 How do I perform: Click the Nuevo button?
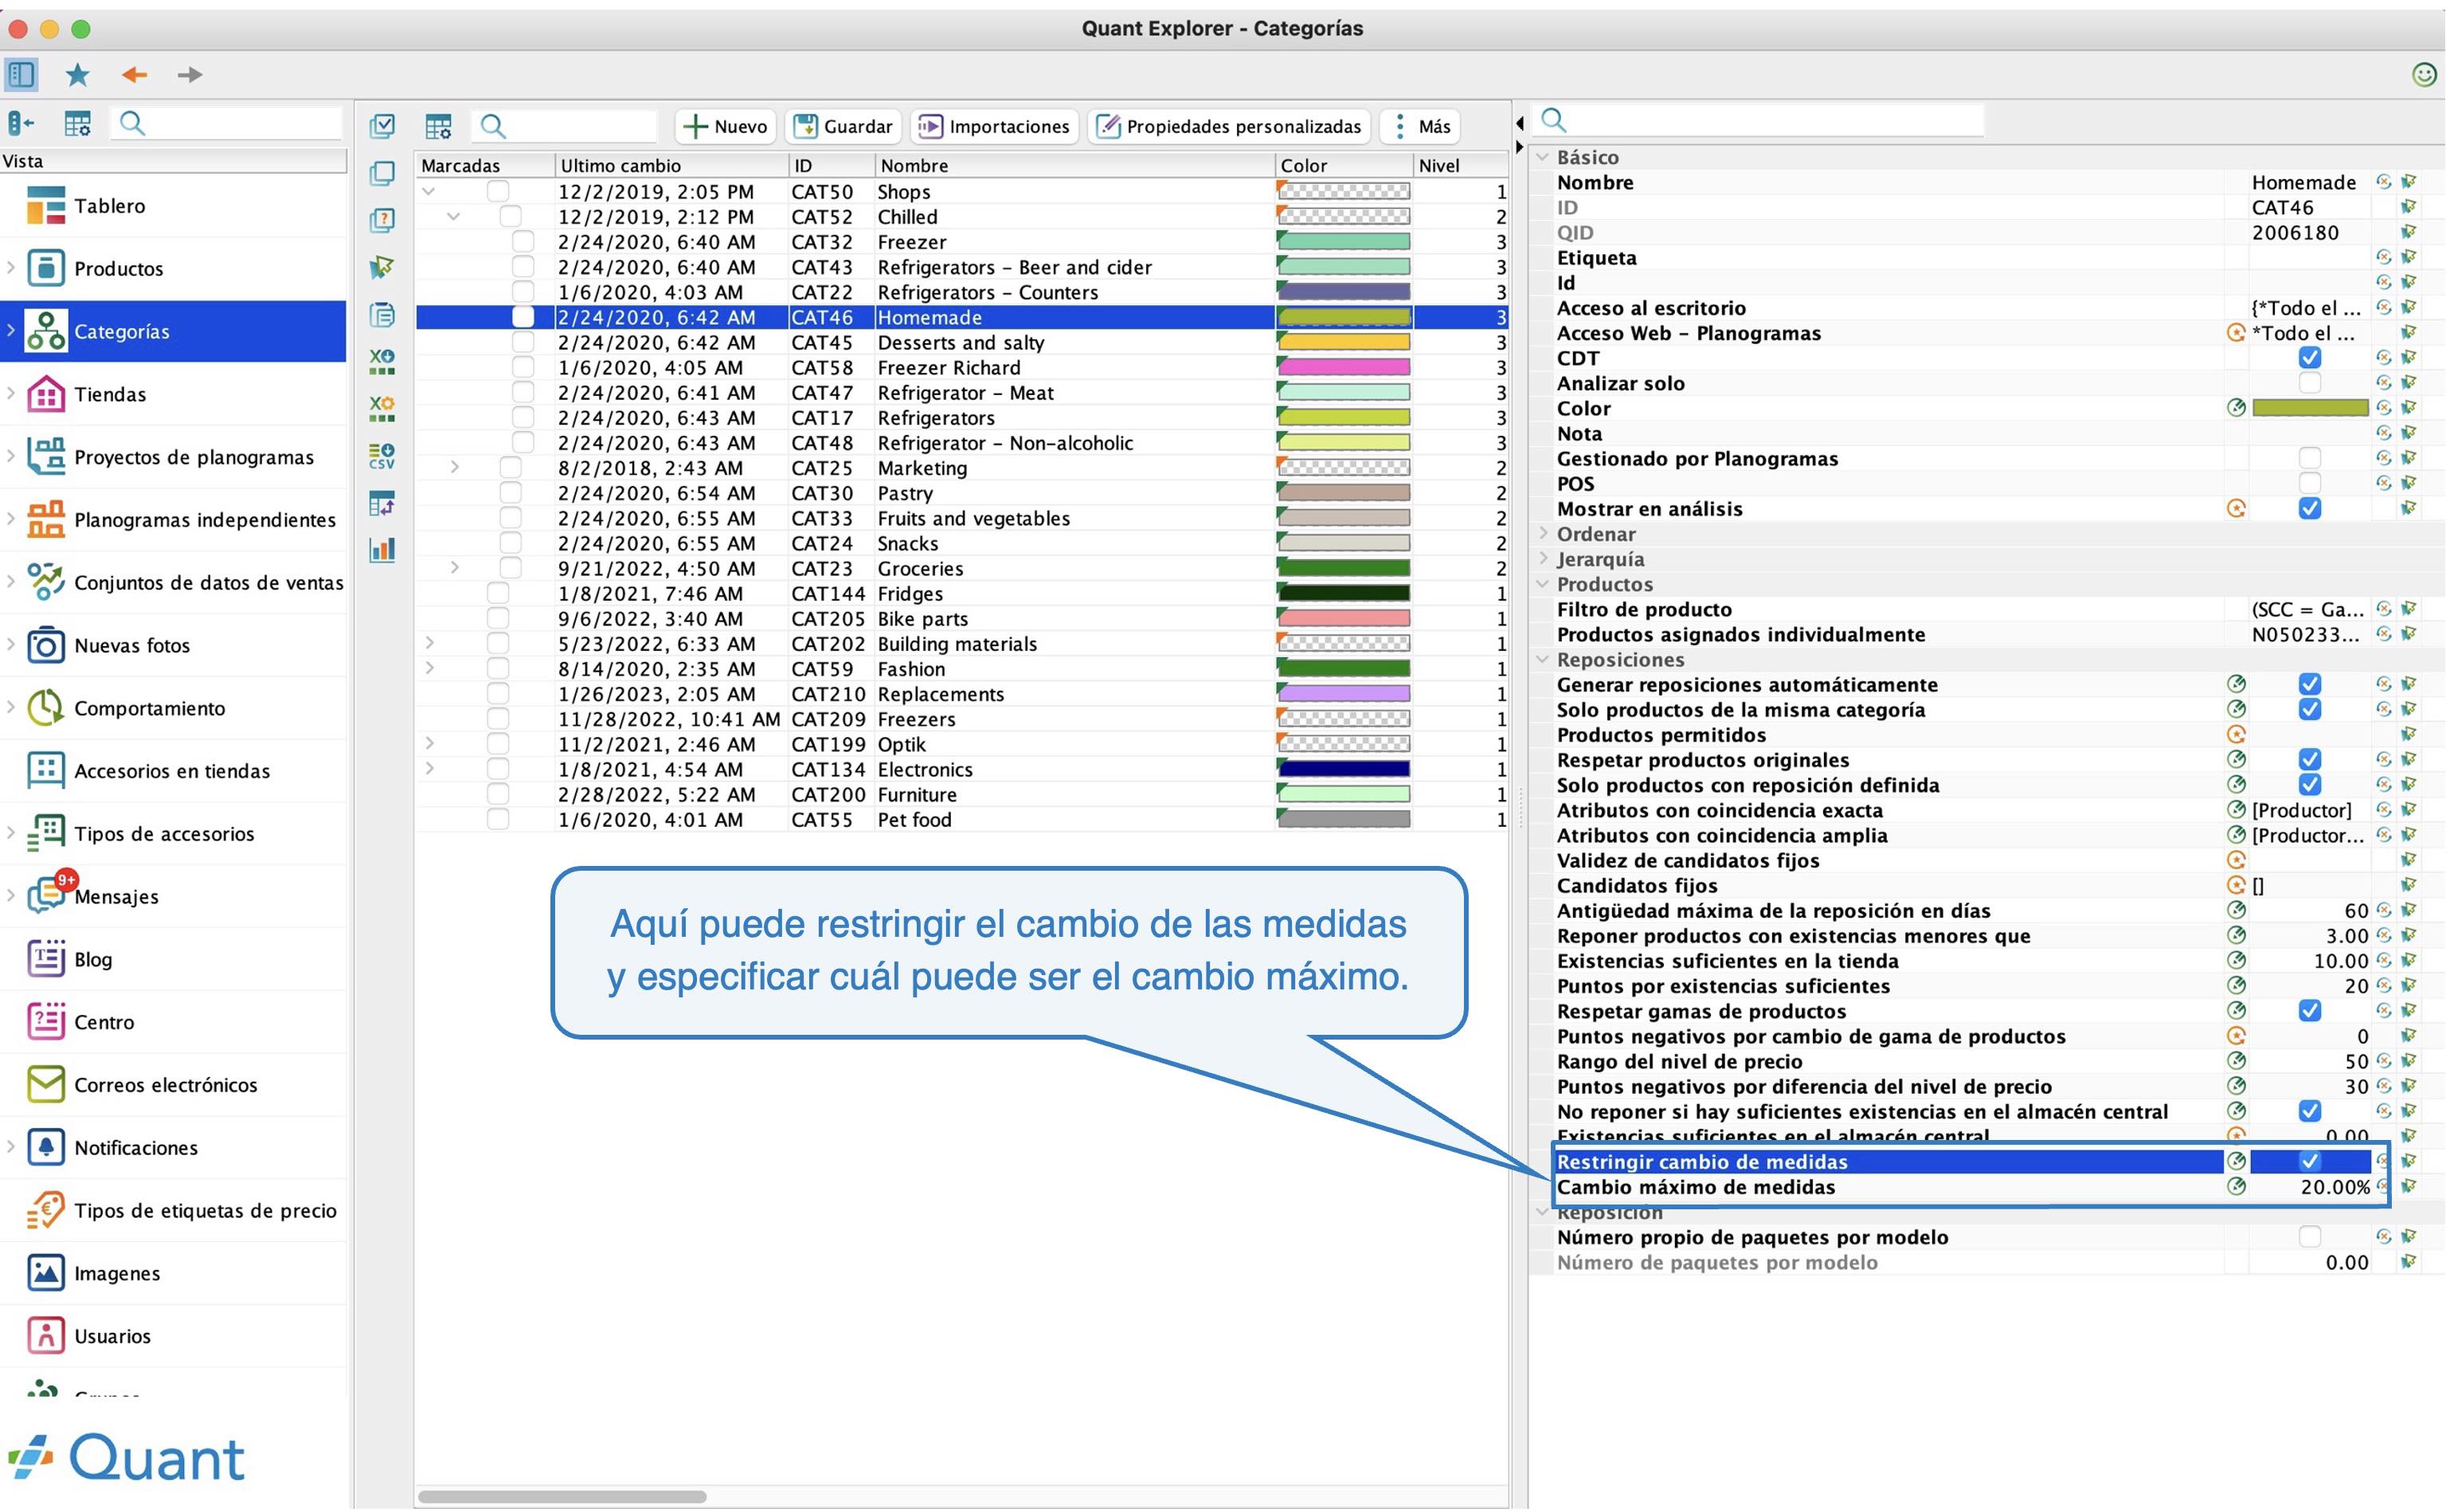pos(726,126)
